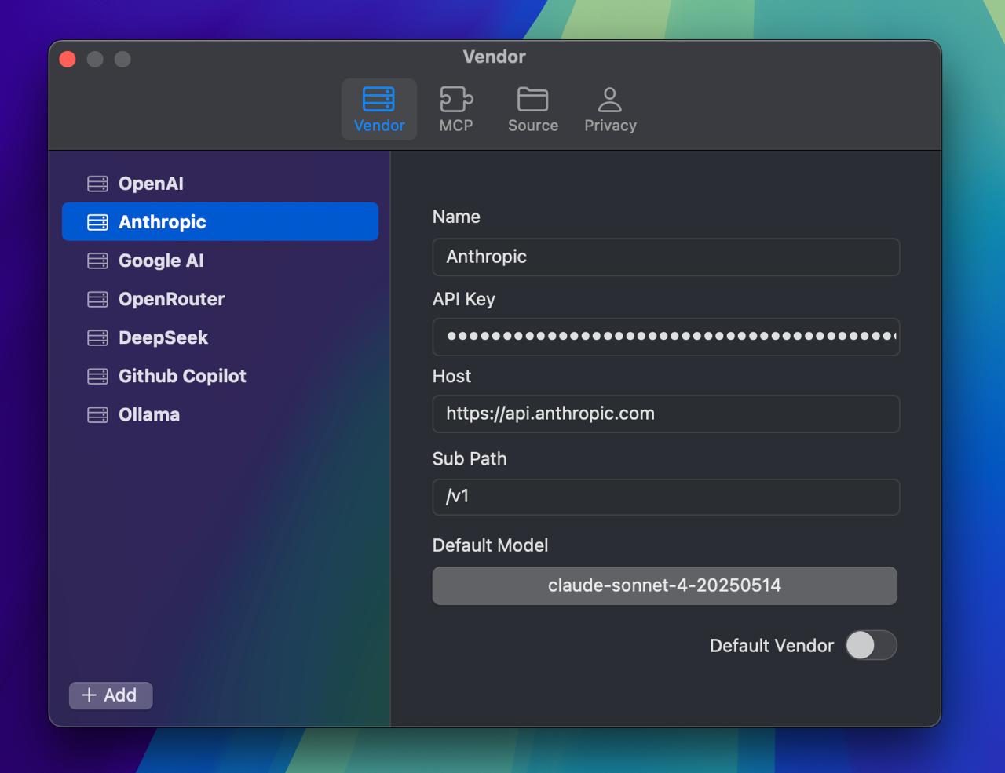Screen dimensions: 1005x773
Task: Open the MCP settings tab
Action: tap(456, 110)
